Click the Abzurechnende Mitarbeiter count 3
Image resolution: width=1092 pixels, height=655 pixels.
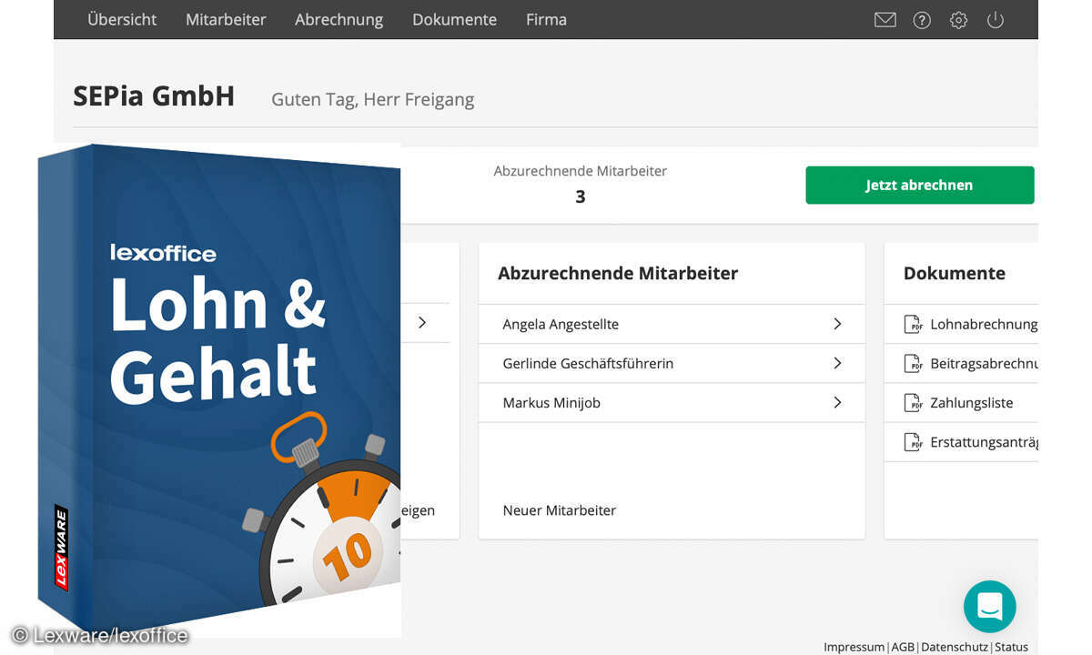pos(581,196)
